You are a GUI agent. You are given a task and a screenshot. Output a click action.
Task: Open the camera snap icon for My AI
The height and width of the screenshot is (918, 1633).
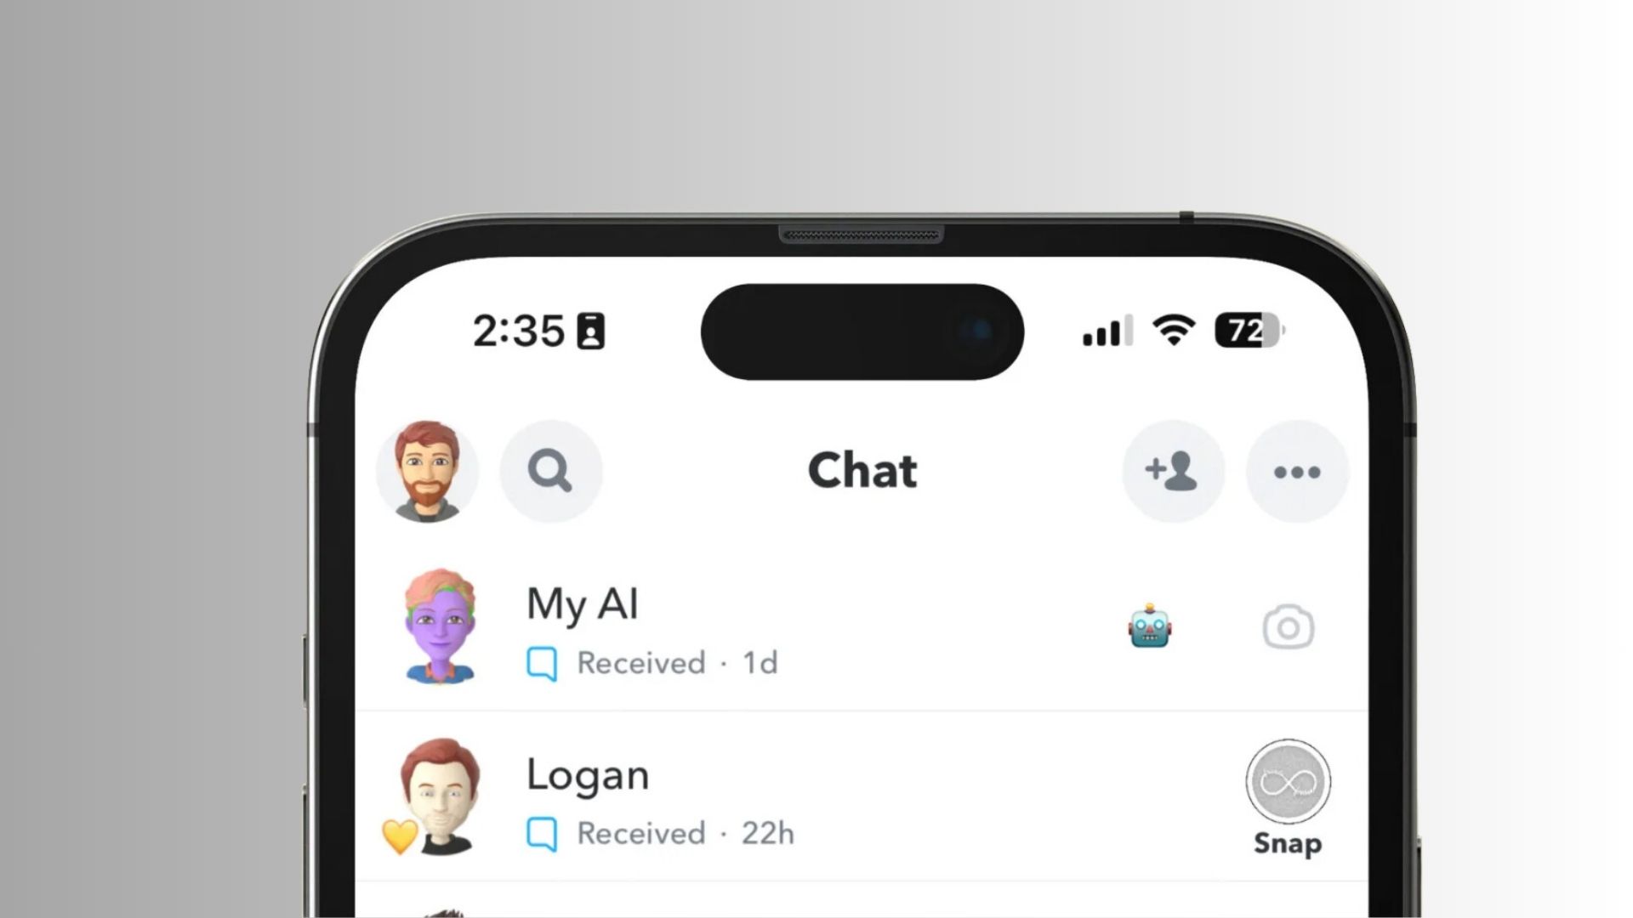click(x=1288, y=627)
